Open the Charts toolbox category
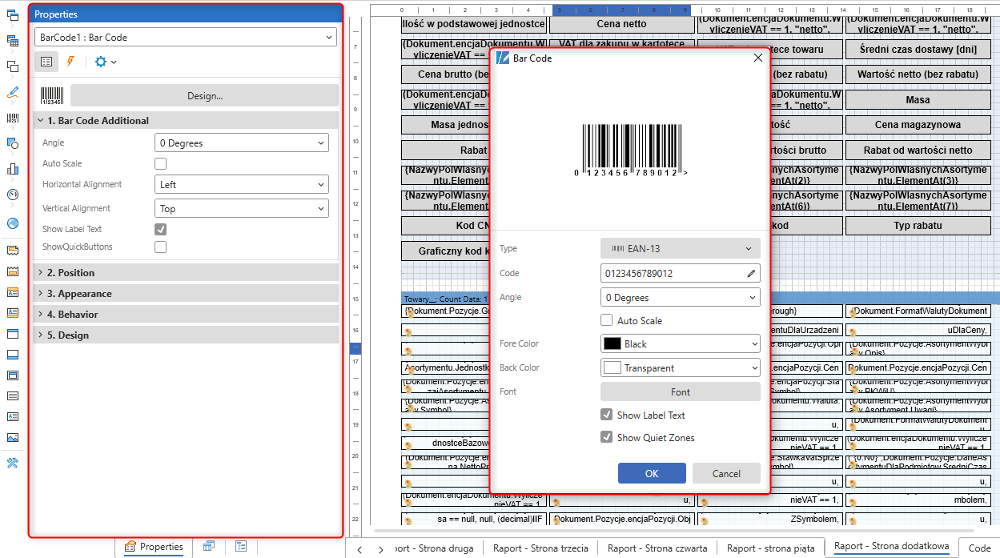 pyautogui.click(x=13, y=169)
